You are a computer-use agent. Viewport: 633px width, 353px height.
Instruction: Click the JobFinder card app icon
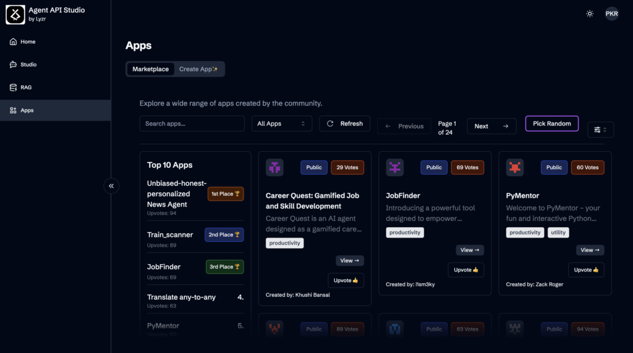click(394, 167)
